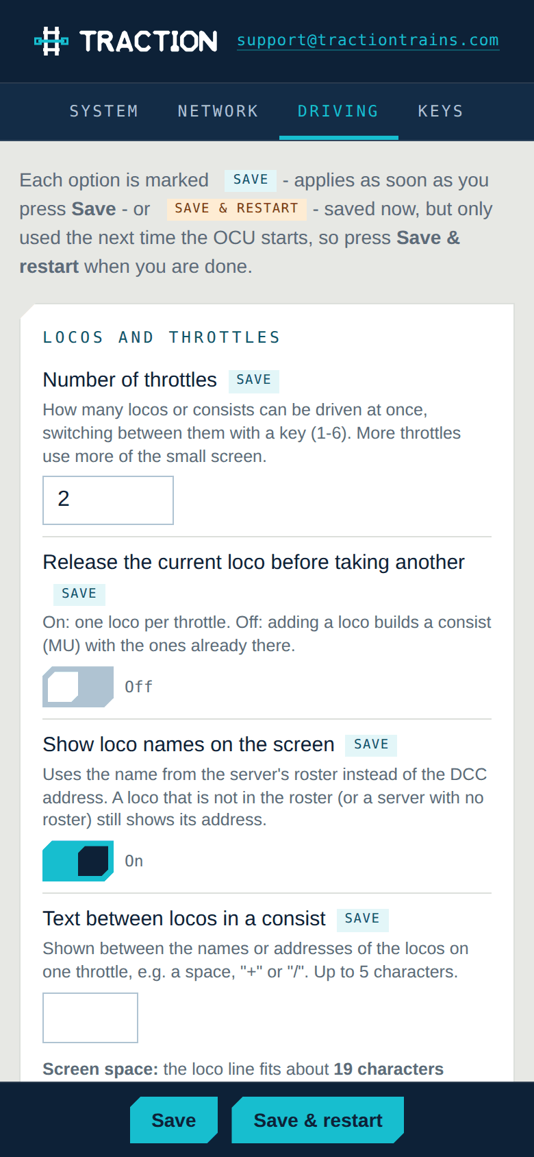Select the Driving tab
This screenshot has width=534, height=1157.
pyautogui.click(x=338, y=111)
